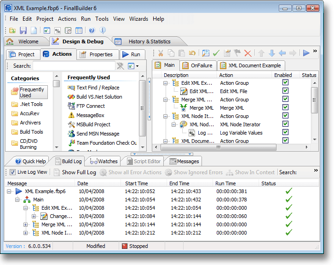This screenshot has width=334, height=265.
Task: Uncheck Enabled for XML Docume... Action Group
Action: tap(285, 141)
